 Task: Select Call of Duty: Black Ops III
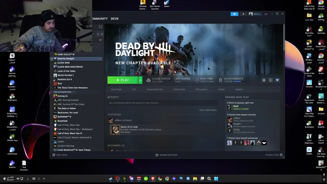[76, 133]
